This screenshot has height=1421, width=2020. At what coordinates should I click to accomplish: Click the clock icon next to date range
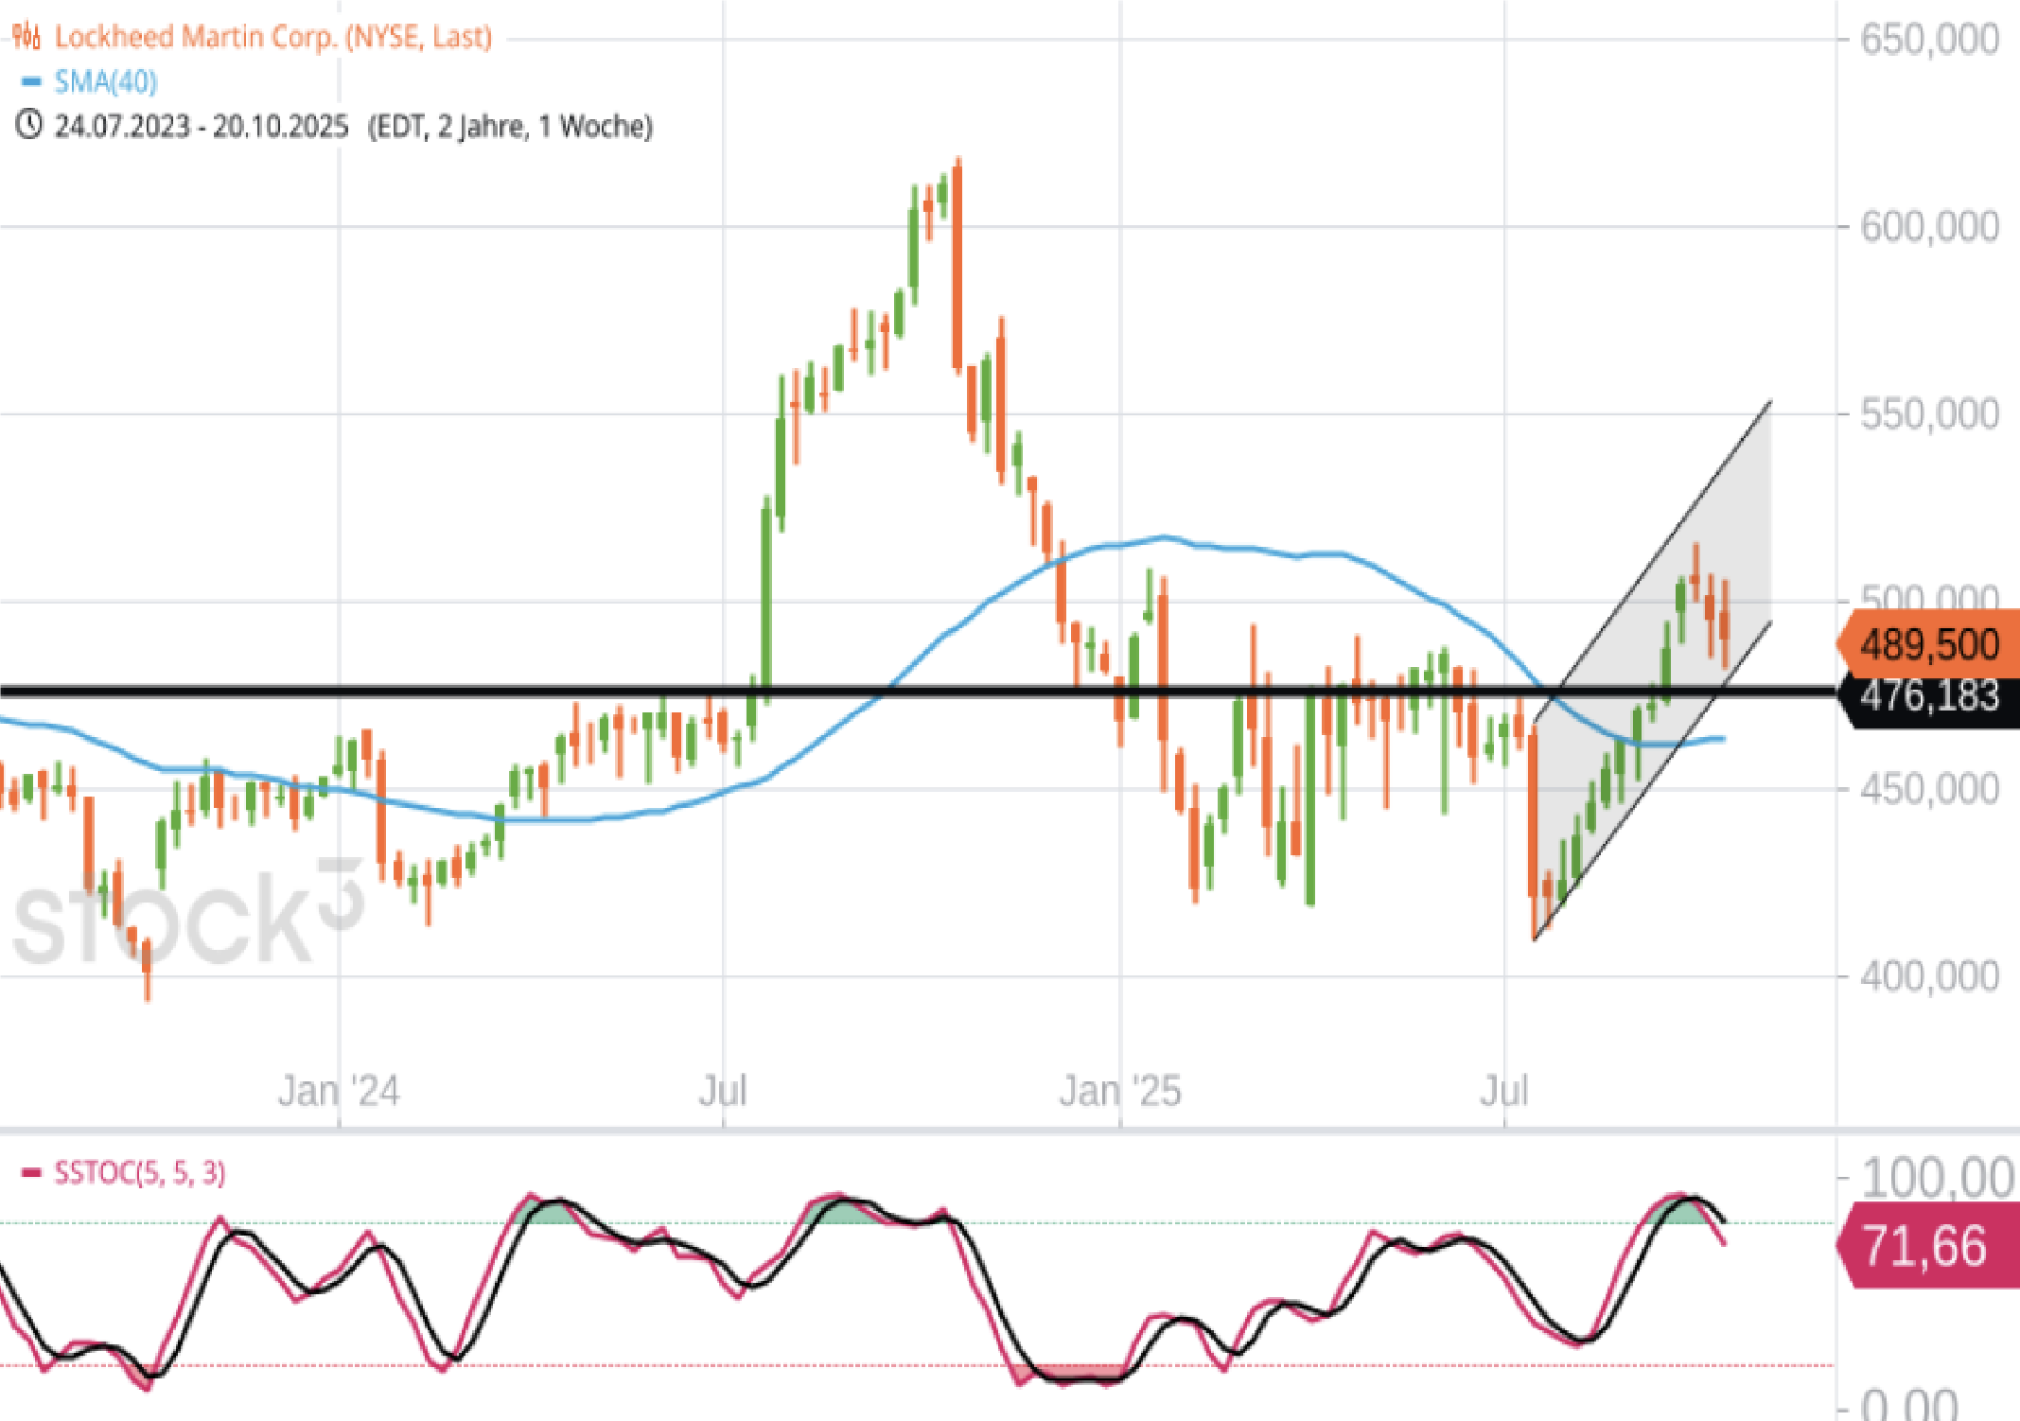tap(28, 125)
